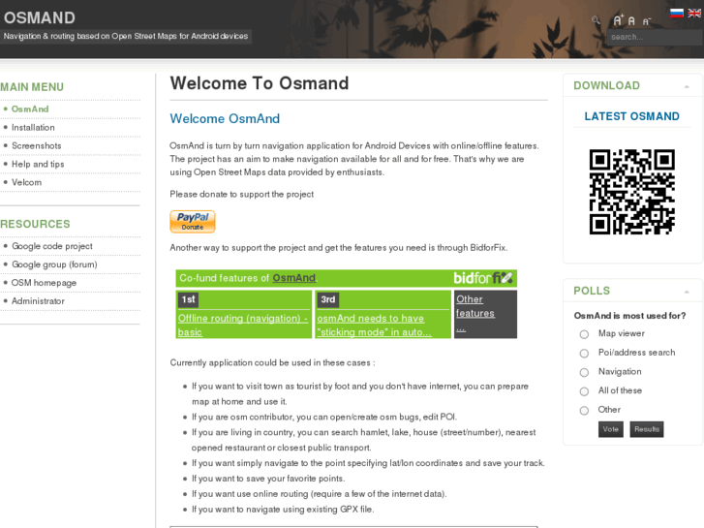Screen dimensions: 704x528
Task: Switch language using UK flag icon
Action: click(694, 13)
